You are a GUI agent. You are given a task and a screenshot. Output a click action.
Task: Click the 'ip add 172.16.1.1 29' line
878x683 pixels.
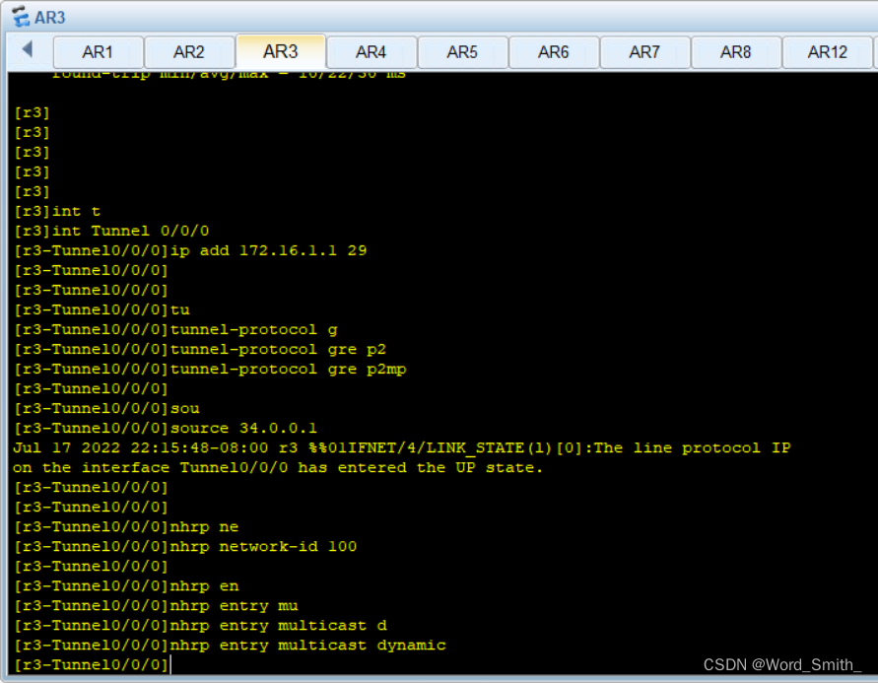tap(190, 250)
